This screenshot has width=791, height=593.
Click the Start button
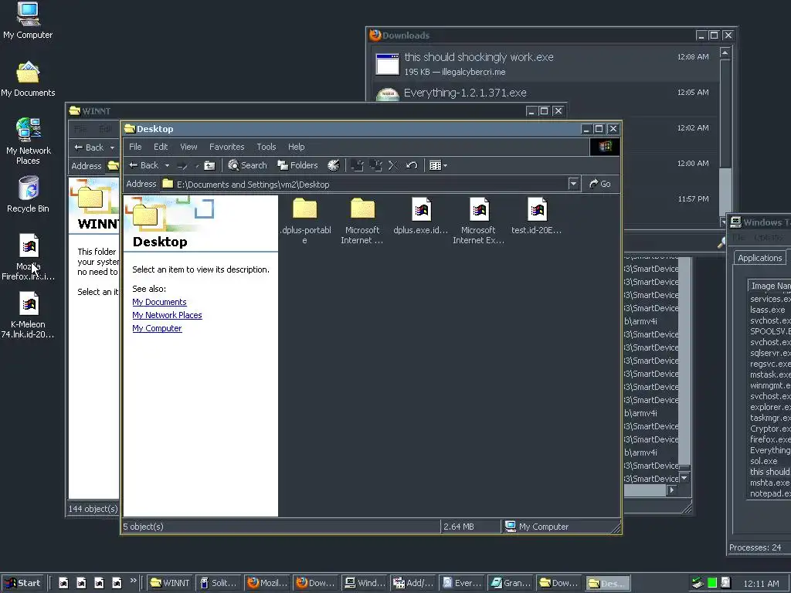[23, 583]
